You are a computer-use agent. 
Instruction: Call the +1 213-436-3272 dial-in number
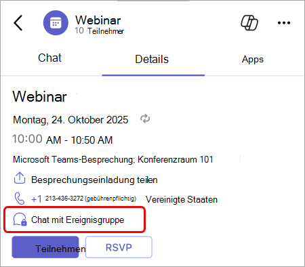(83, 199)
